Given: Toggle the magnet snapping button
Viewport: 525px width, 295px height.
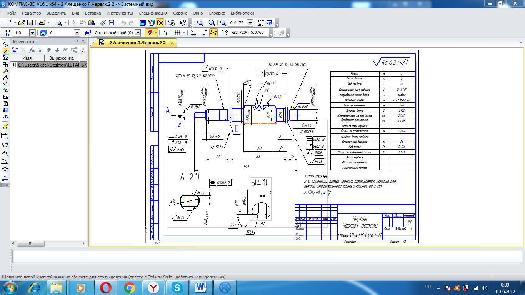Looking at the screenshot, I should tap(149, 33).
